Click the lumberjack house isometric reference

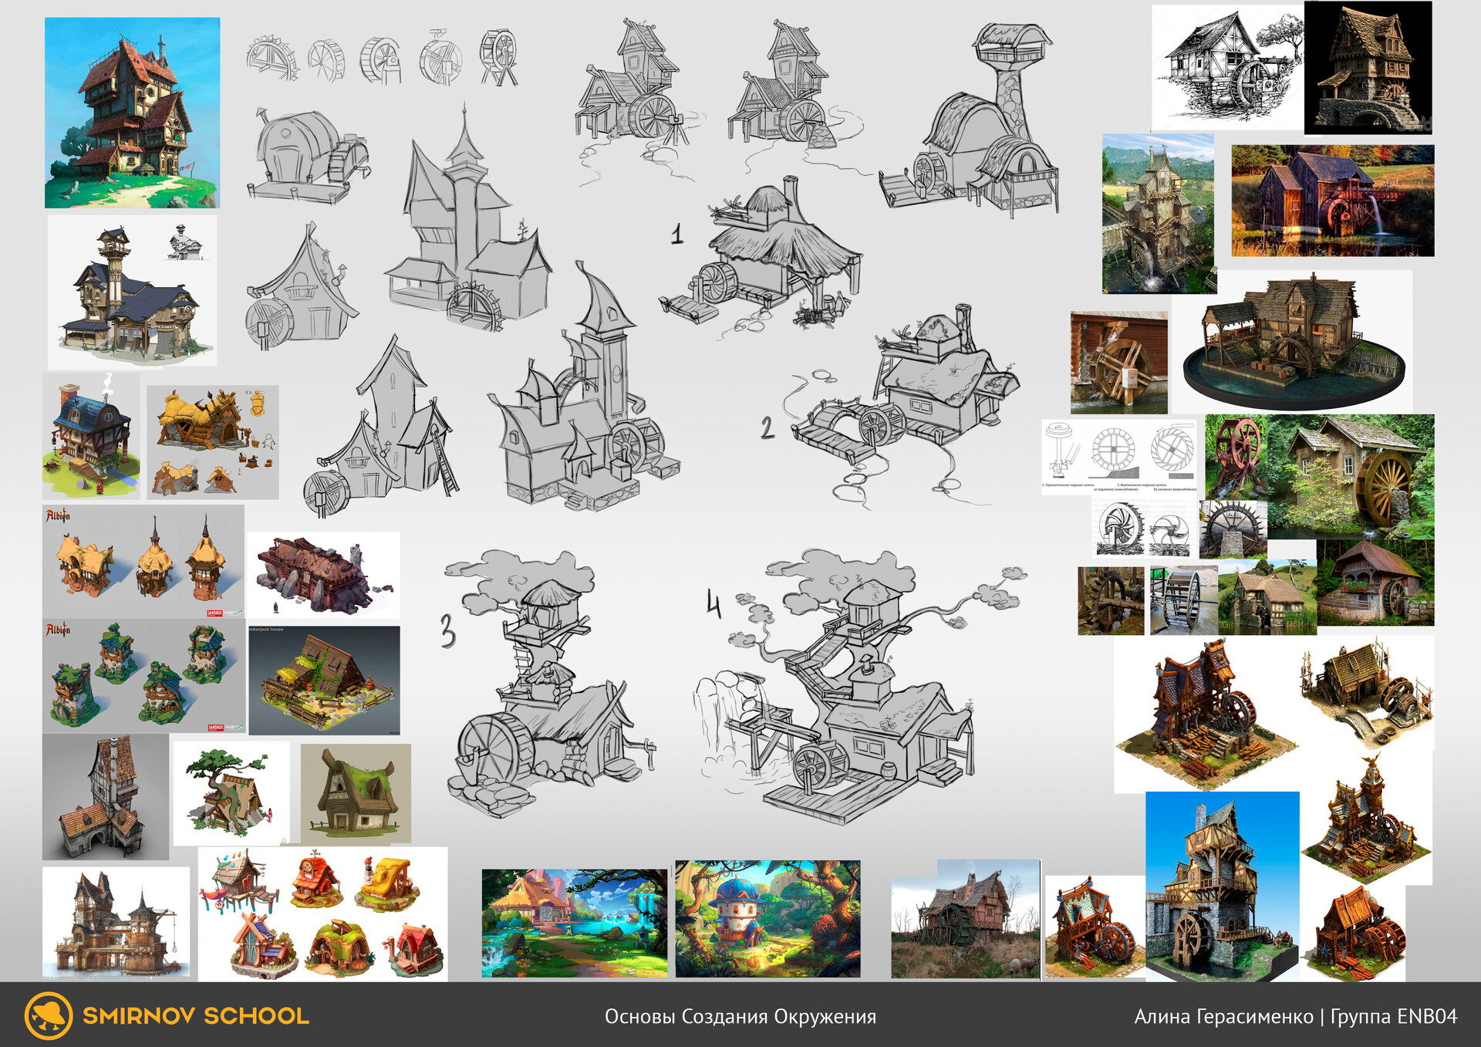click(324, 680)
